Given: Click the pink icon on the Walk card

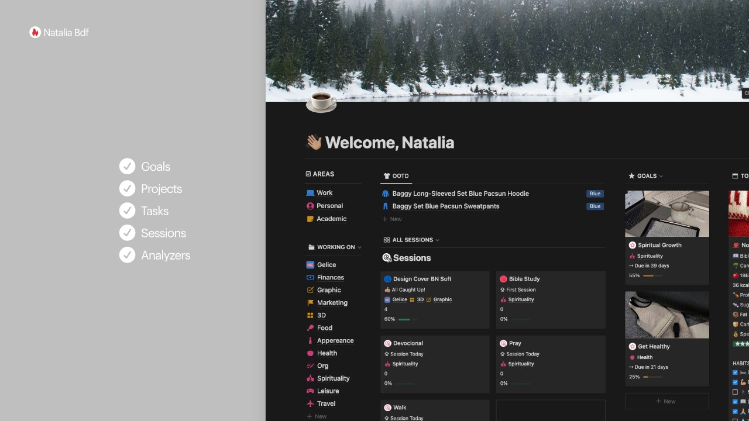Looking at the screenshot, I should pos(387,408).
